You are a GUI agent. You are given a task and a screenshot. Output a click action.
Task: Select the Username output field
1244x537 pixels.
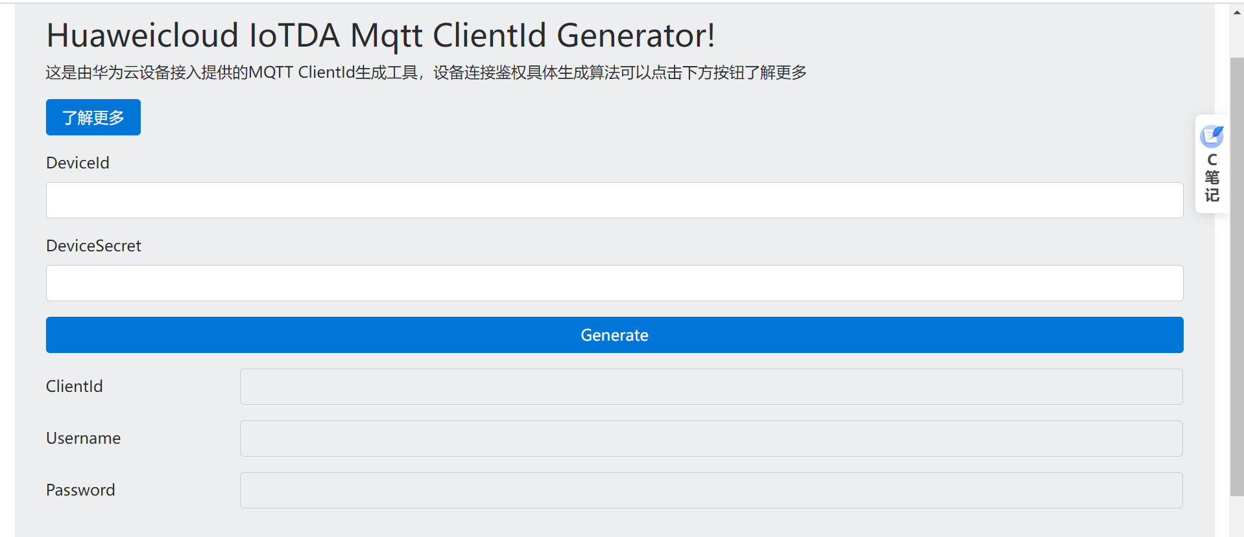coord(711,439)
